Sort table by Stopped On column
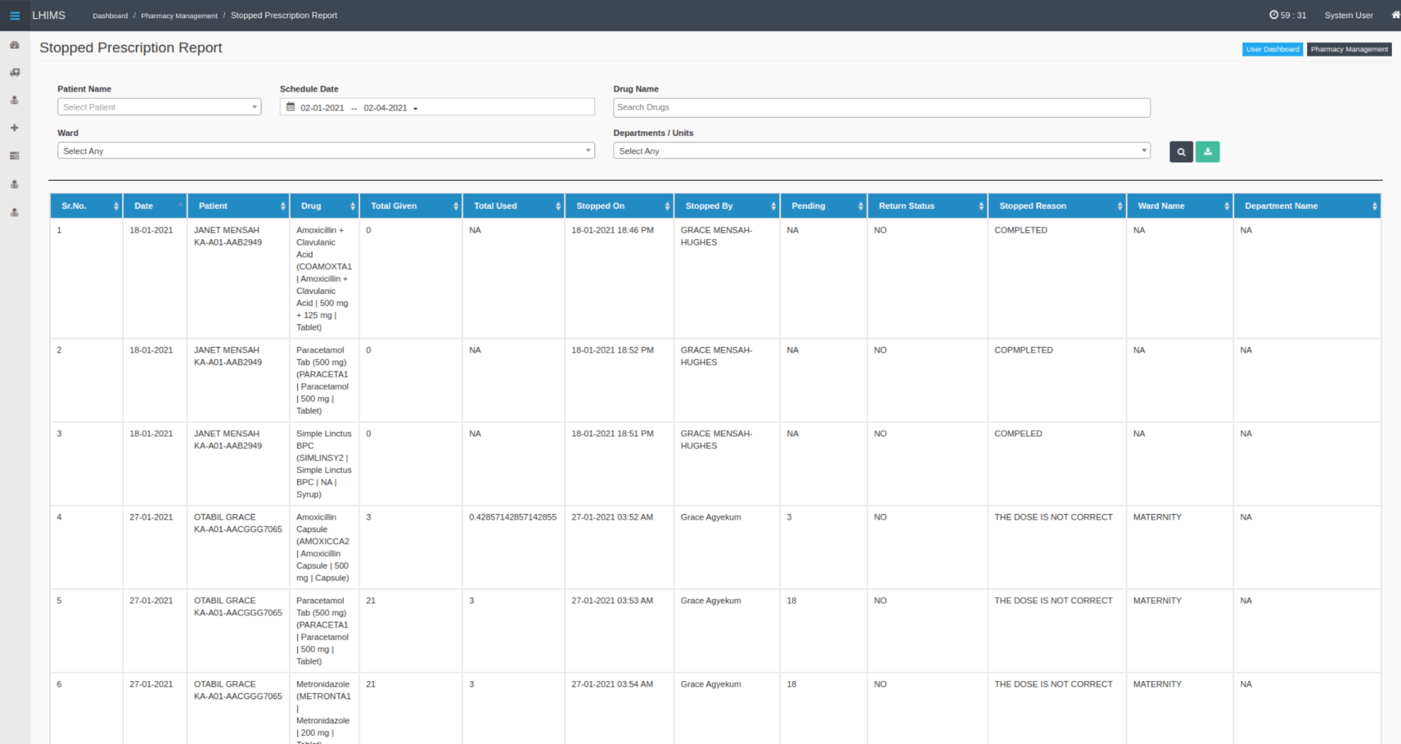This screenshot has width=1401, height=744. 620,206
